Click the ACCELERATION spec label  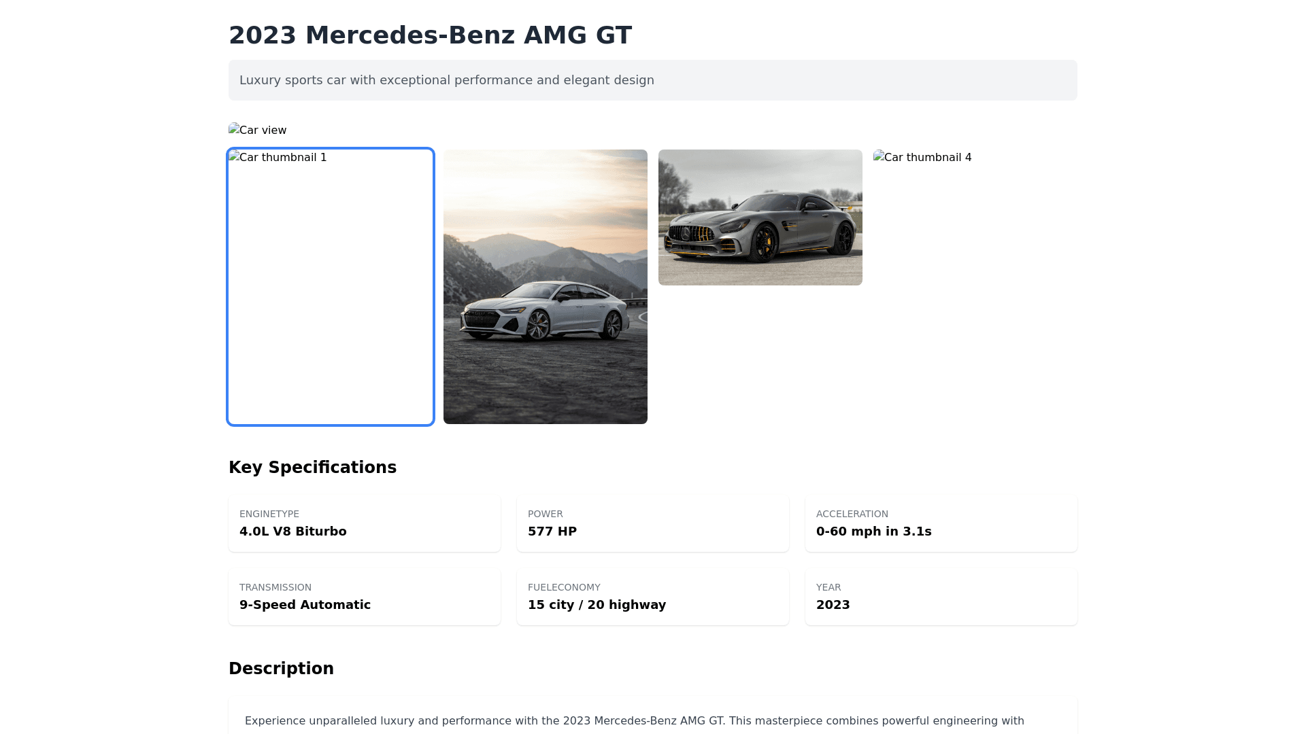[852, 514]
